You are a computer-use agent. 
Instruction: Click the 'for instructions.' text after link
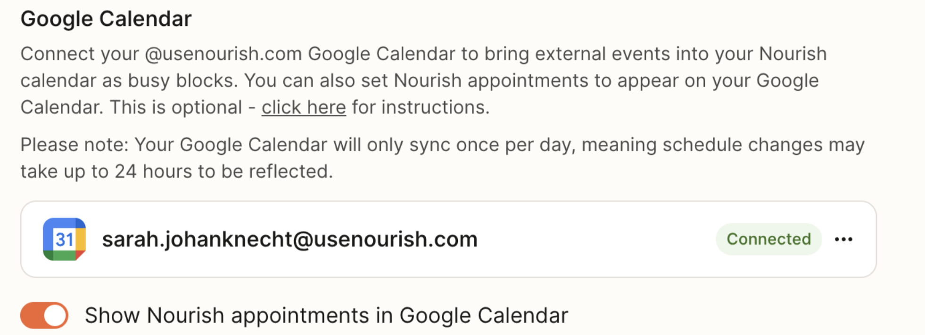coord(421,108)
